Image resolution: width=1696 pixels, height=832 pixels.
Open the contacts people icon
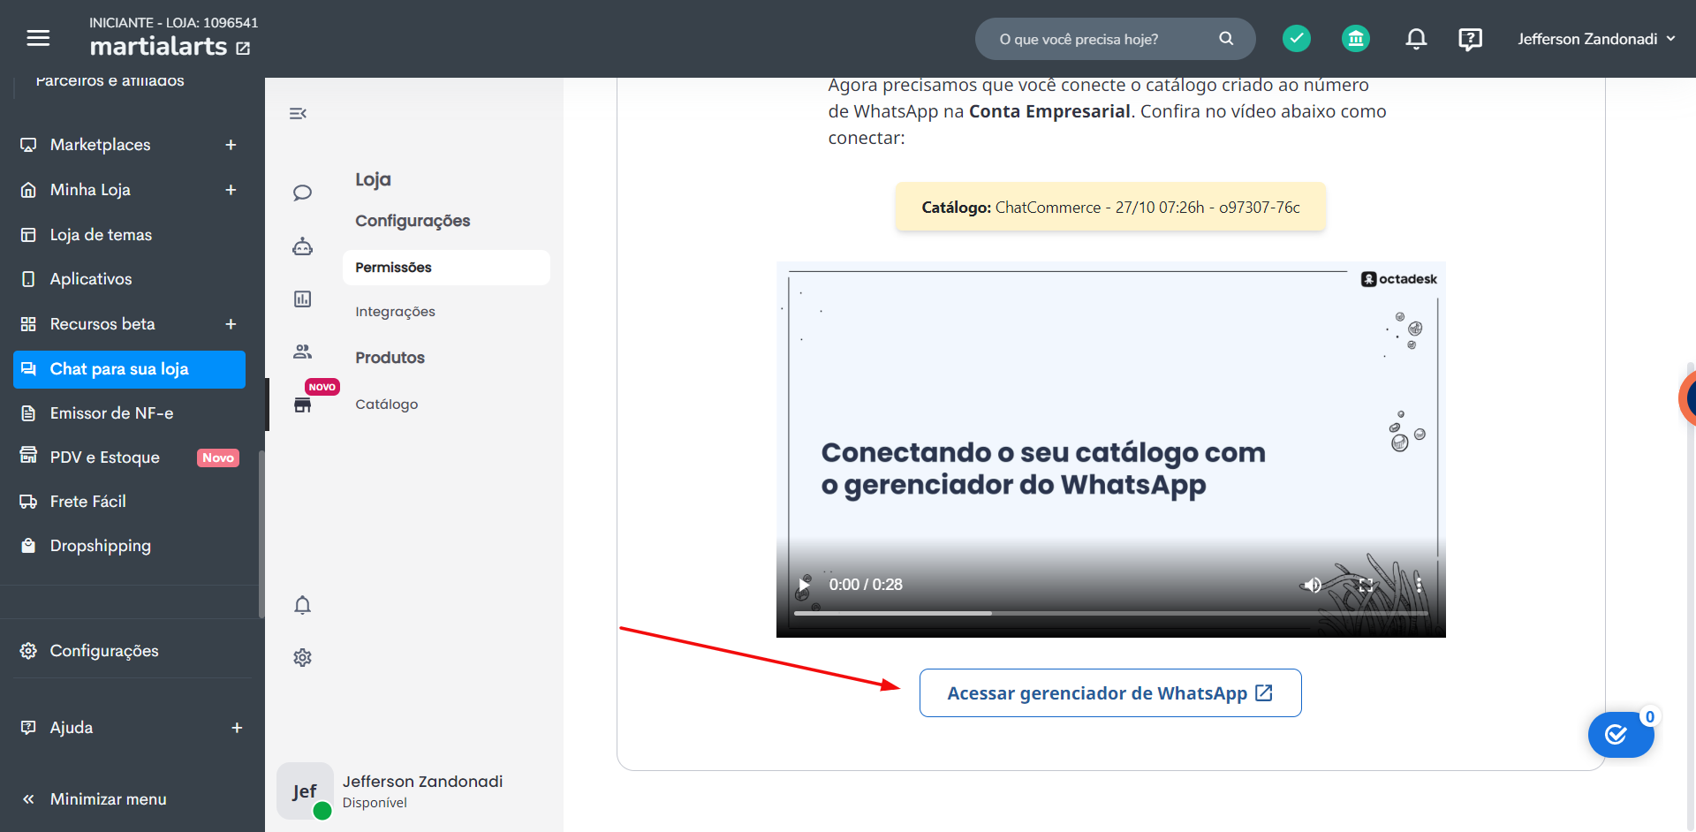[x=302, y=352]
